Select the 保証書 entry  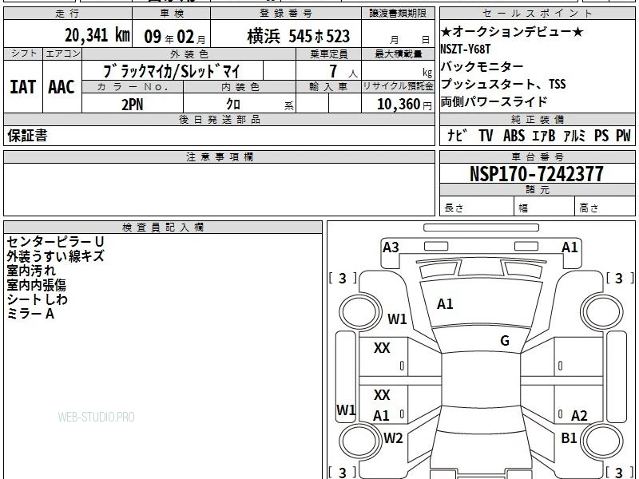[x=27, y=135]
